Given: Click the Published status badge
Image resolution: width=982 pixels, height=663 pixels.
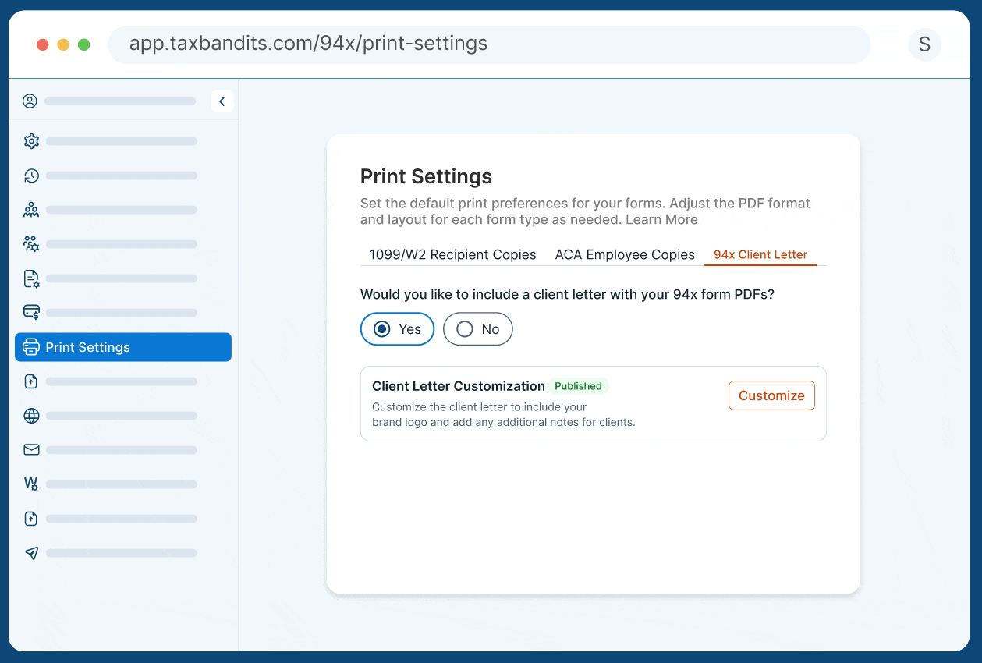Looking at the screenshot, I should pos(578,386).
